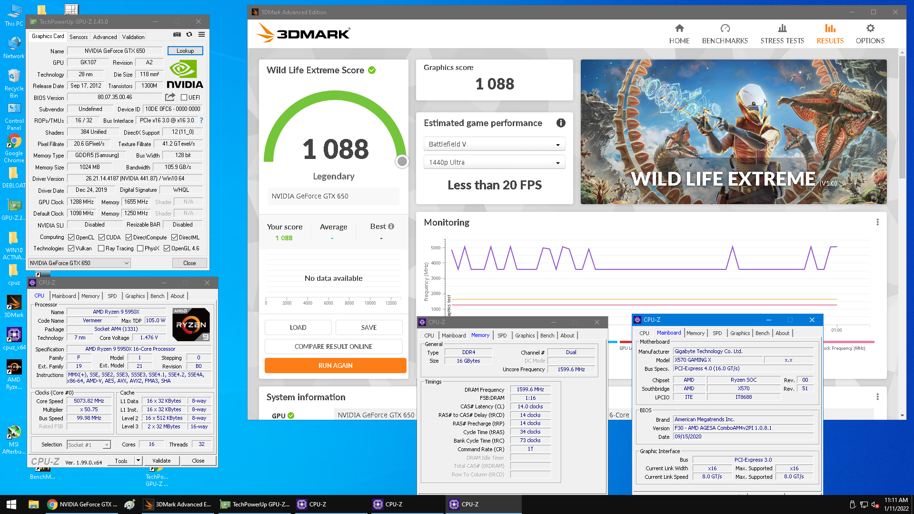
Task: Open STRESS TESTS in 3DMark
Action: [782, 34]
